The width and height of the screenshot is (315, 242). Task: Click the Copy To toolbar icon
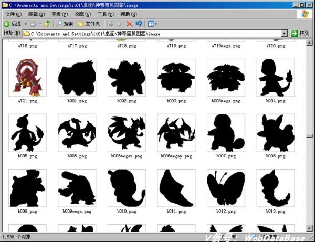coord(120,24)
